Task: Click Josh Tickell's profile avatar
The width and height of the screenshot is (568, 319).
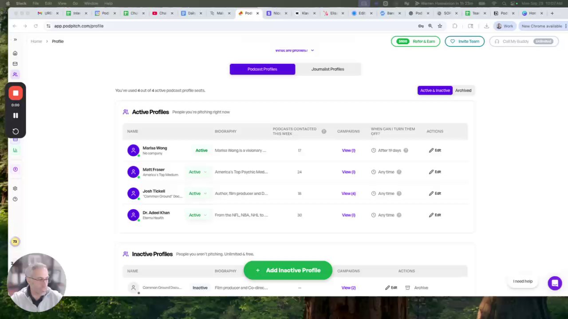Action: coord(133,193)
